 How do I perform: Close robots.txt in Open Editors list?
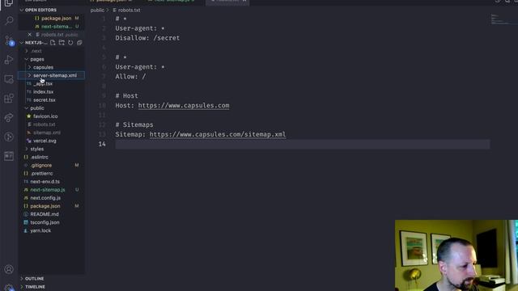(x=30, y=34)
